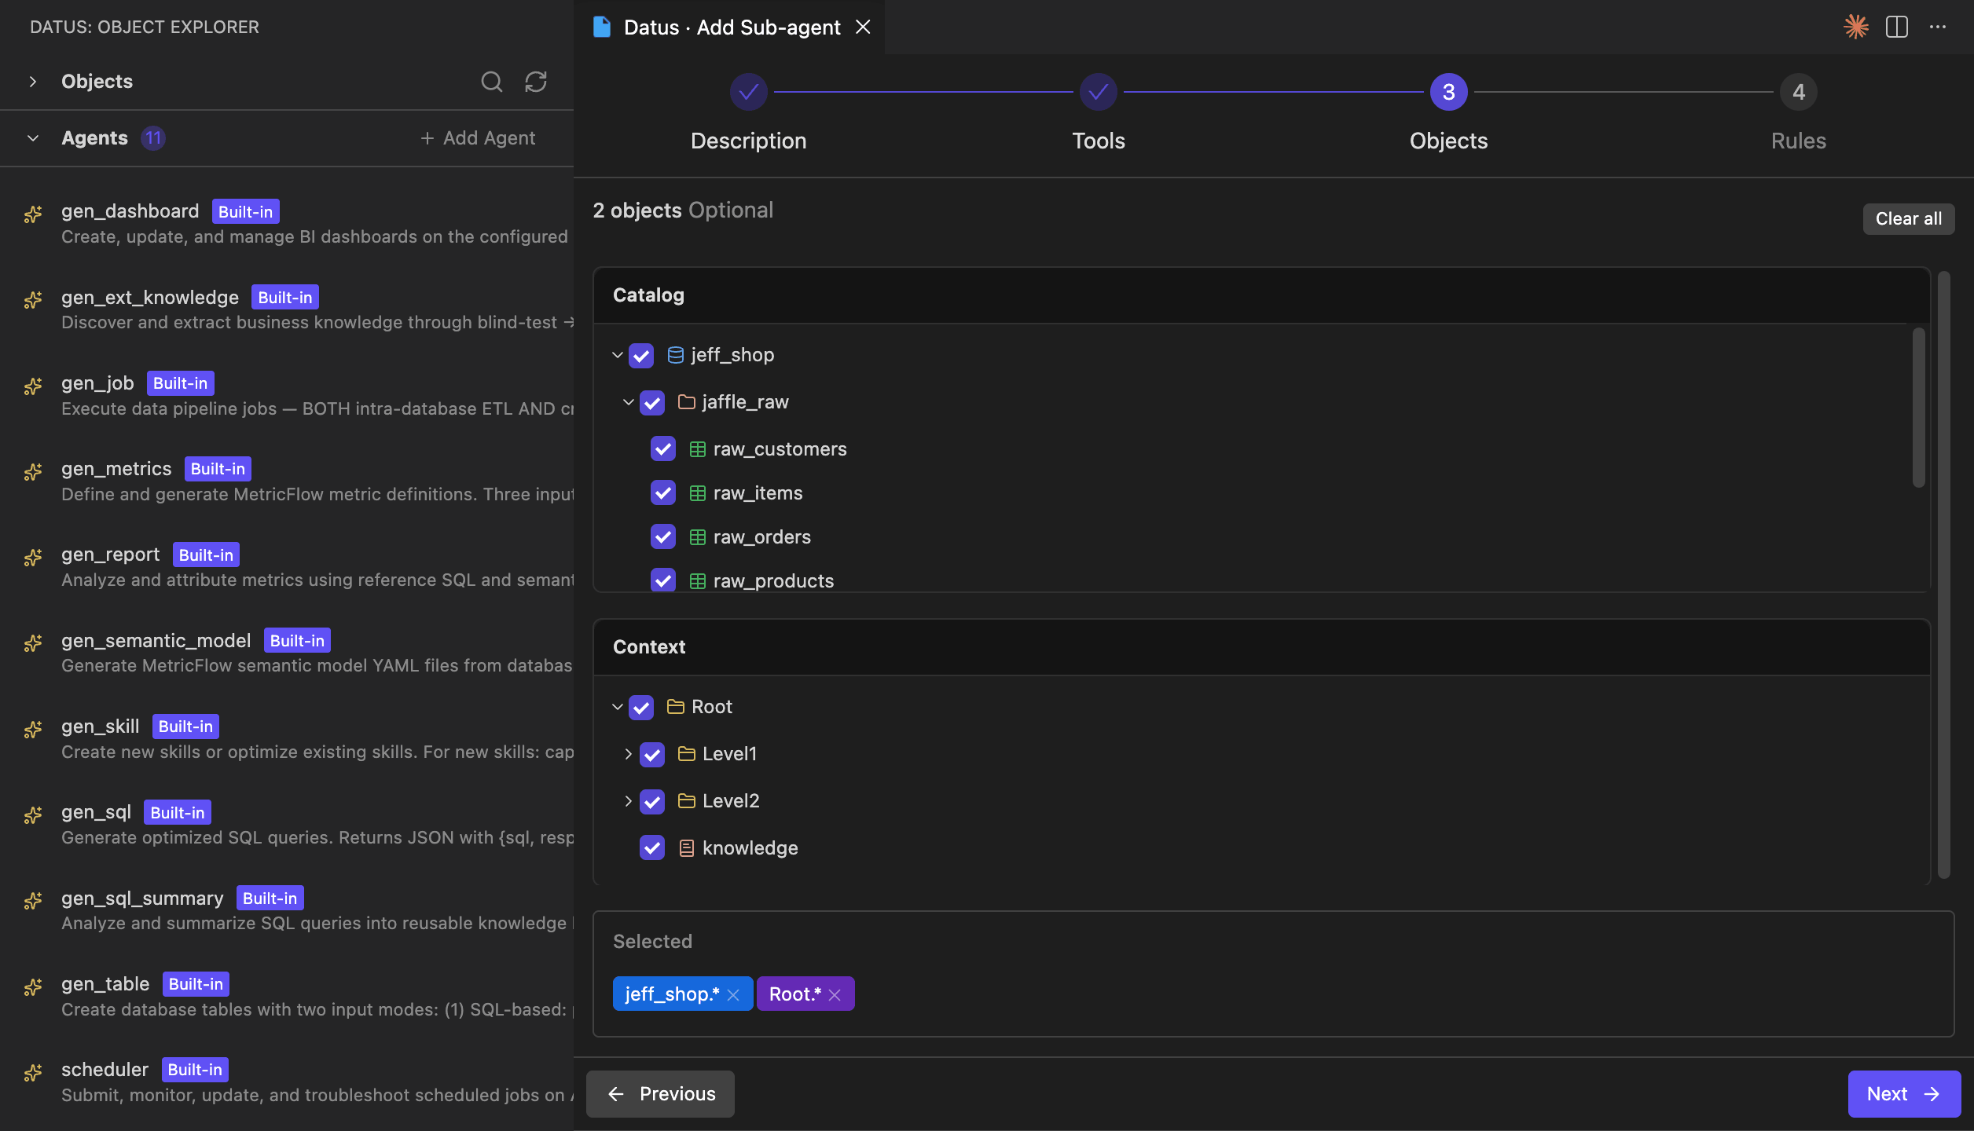Refresh the object explorer list
This screenshot has width=1974, height=1131.
point(536,82)
